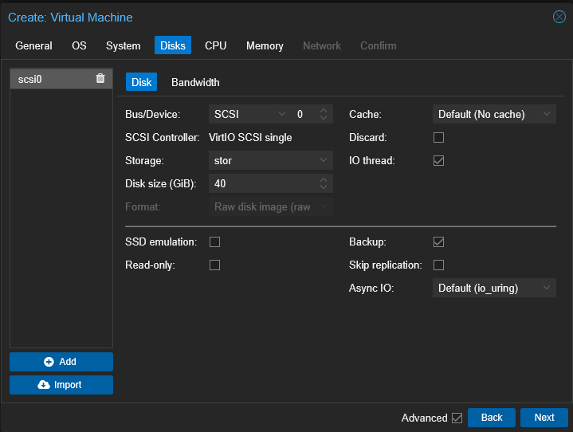
Task: Open the Bandwidth sub-tab
Action: point(195,82)
